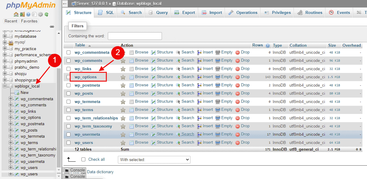367x179 pixels.
Task: Switch to the Import tab
Action: 212,12
